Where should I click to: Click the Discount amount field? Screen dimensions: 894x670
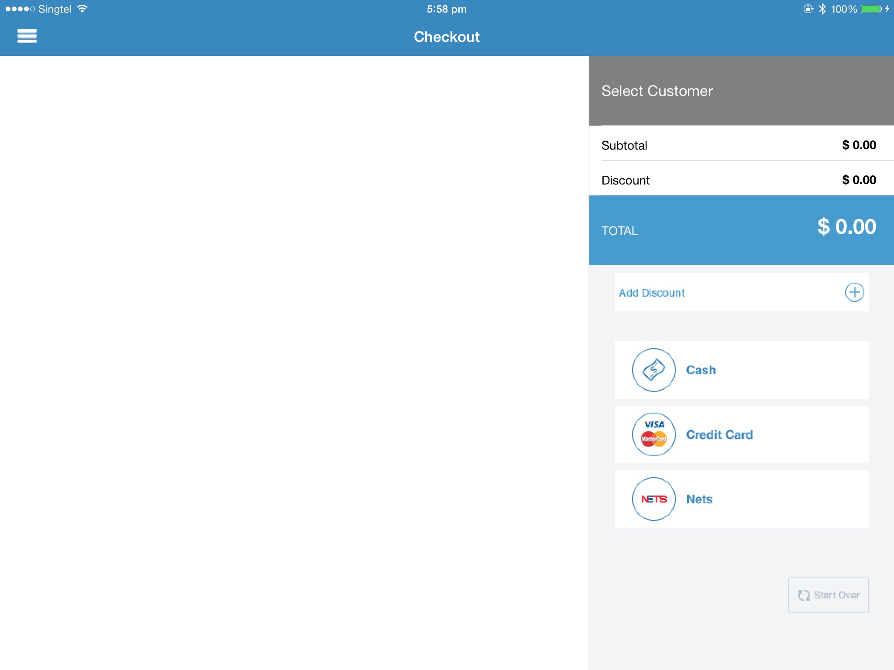coord(859,180)
